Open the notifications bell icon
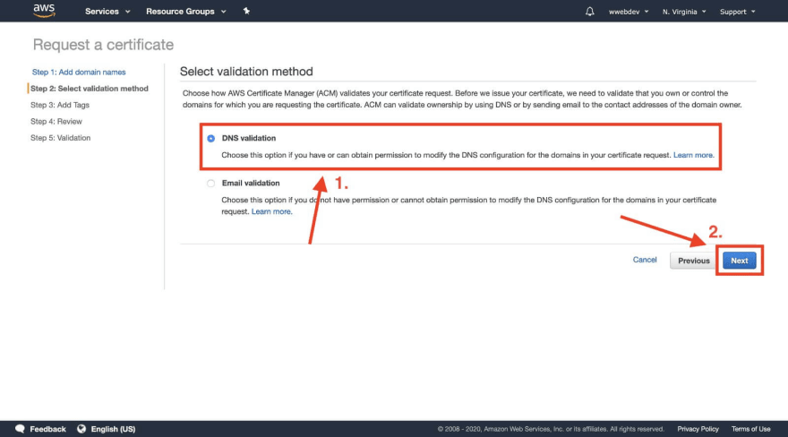788x437 pixels. [x=589, y=11]
